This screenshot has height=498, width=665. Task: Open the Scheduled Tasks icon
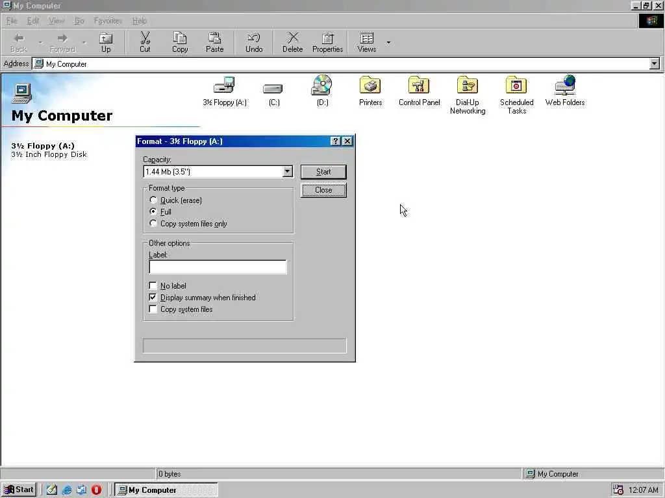coord(516,85)
